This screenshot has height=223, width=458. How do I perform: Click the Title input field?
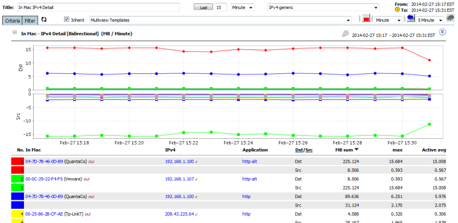coord(98,7)
